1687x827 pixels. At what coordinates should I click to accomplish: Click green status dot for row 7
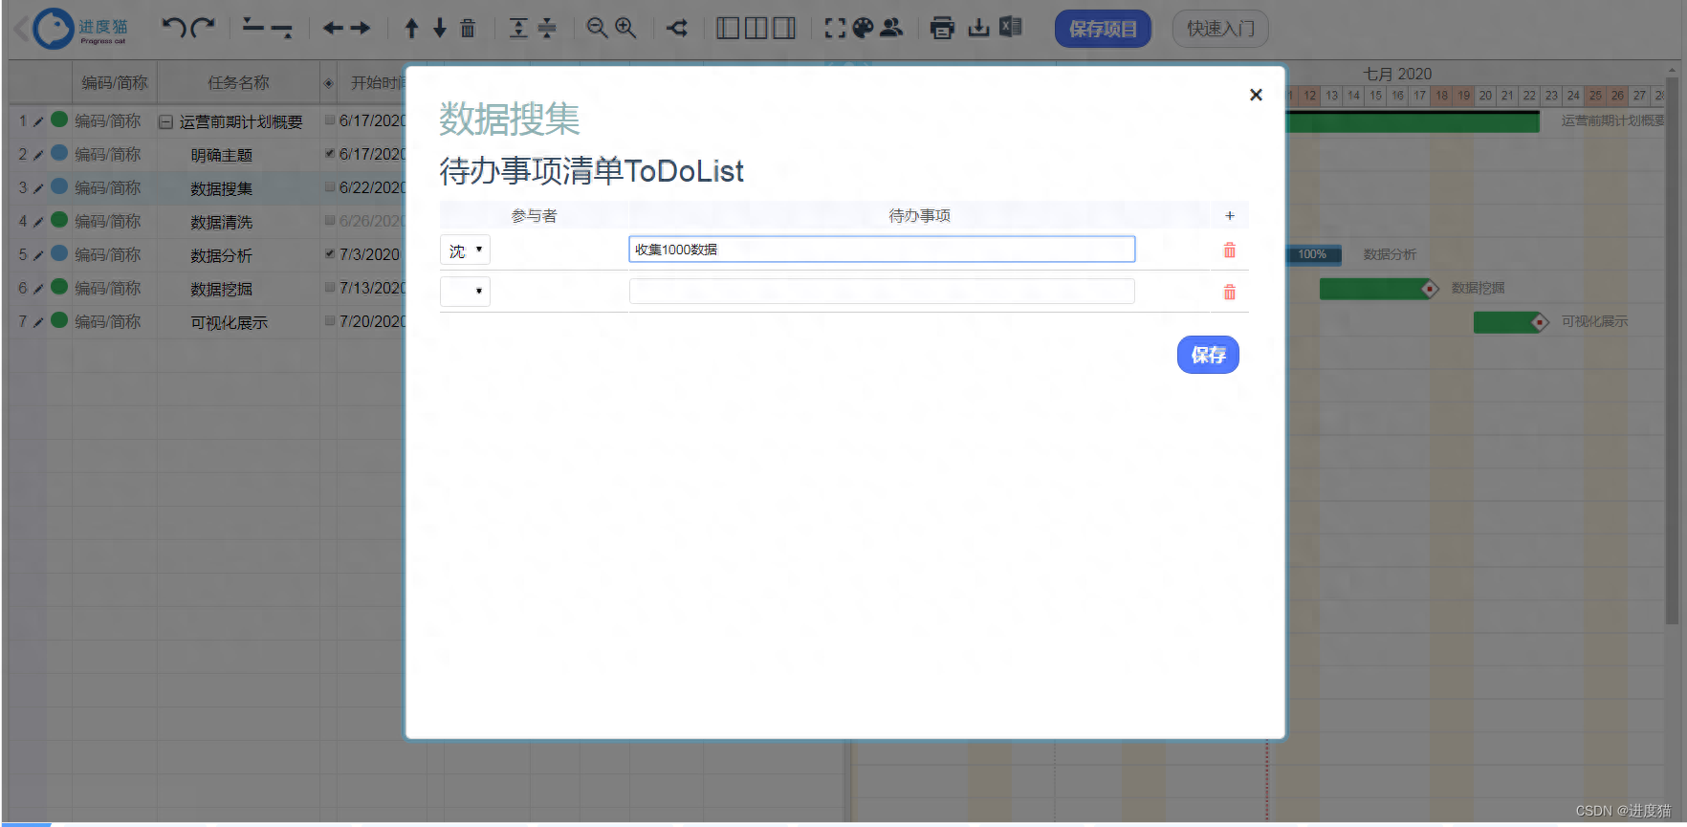click(59, 320)
